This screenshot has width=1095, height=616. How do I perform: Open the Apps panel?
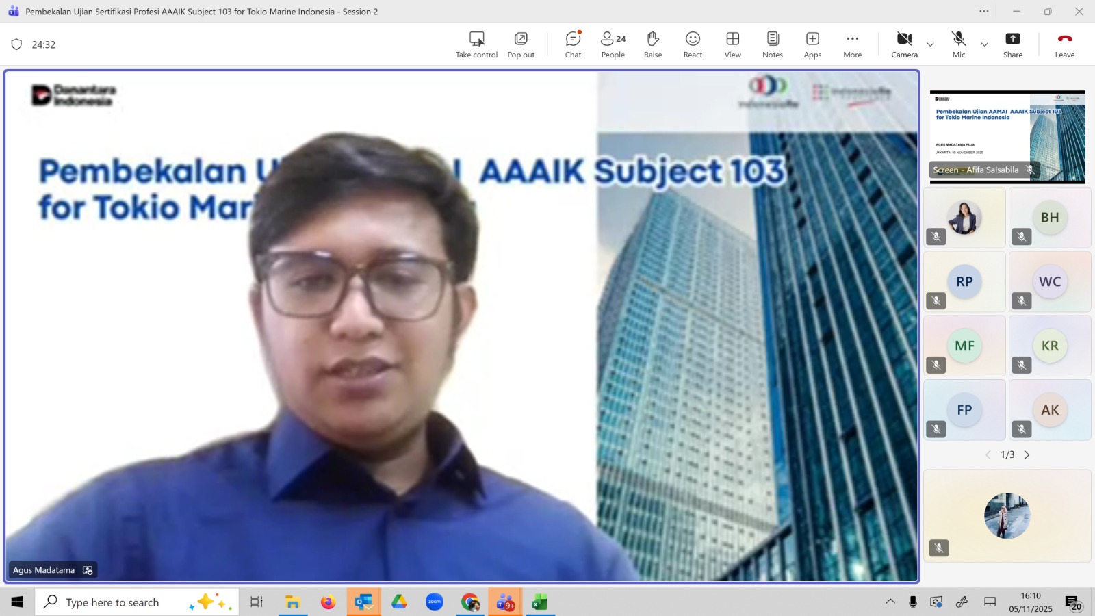pos(812,44)
